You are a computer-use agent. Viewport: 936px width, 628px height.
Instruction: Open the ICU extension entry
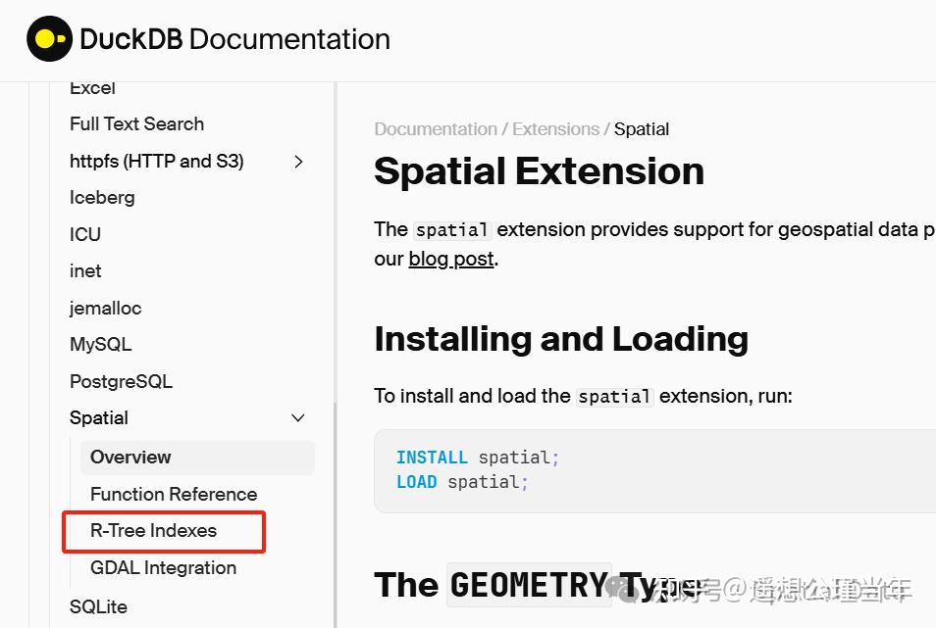tap(84, 234)
